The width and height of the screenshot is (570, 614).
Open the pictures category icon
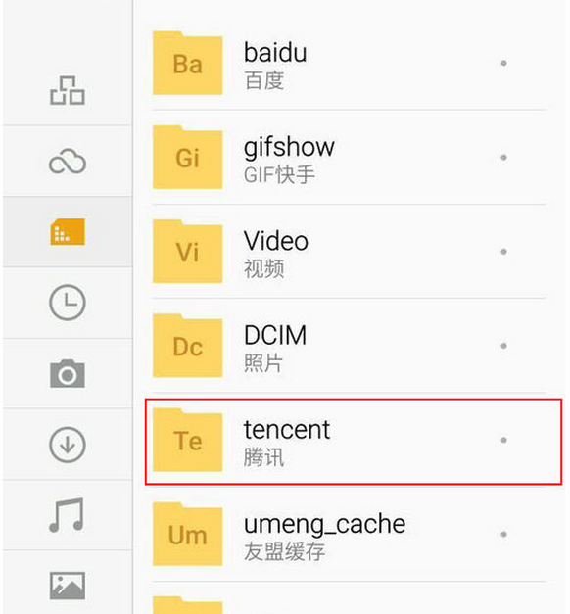(68, 586)
